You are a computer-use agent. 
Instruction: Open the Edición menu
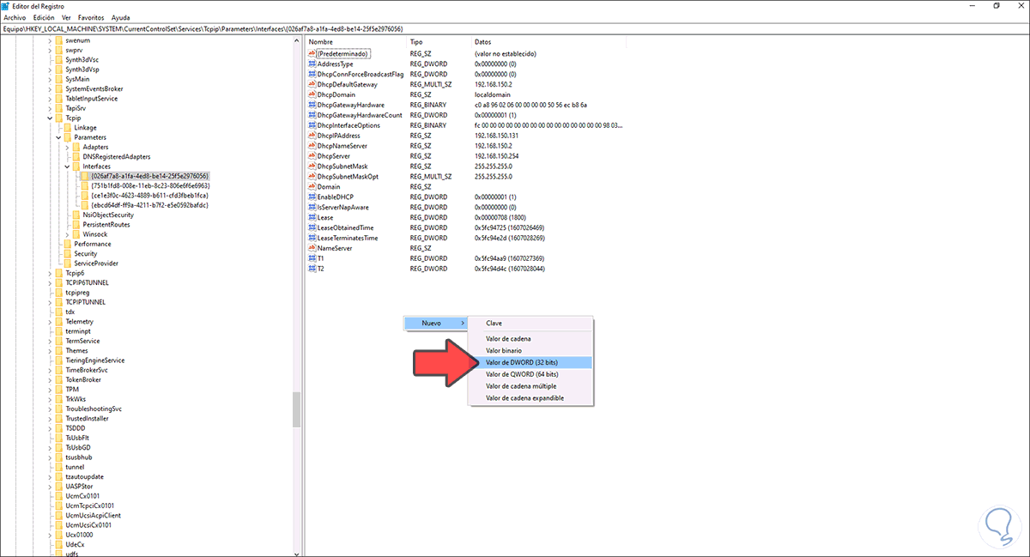tap(44, 17)
